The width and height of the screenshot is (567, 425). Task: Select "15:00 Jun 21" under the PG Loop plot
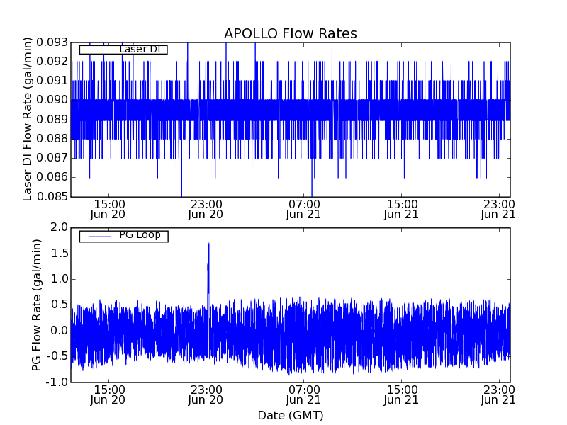point(401,395)
